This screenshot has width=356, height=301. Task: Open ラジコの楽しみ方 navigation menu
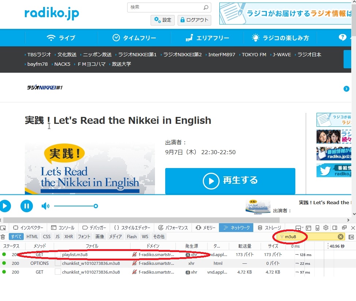point(280,38)
